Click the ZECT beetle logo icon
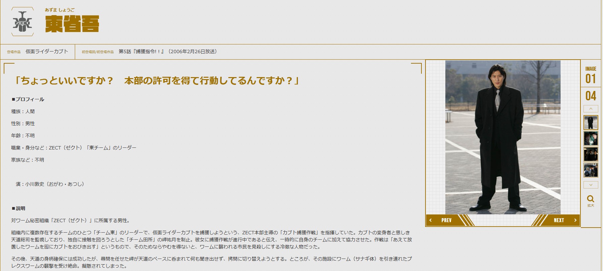Image resolution: width=603 pixels, height=271 pixels. tap(22, 22)
